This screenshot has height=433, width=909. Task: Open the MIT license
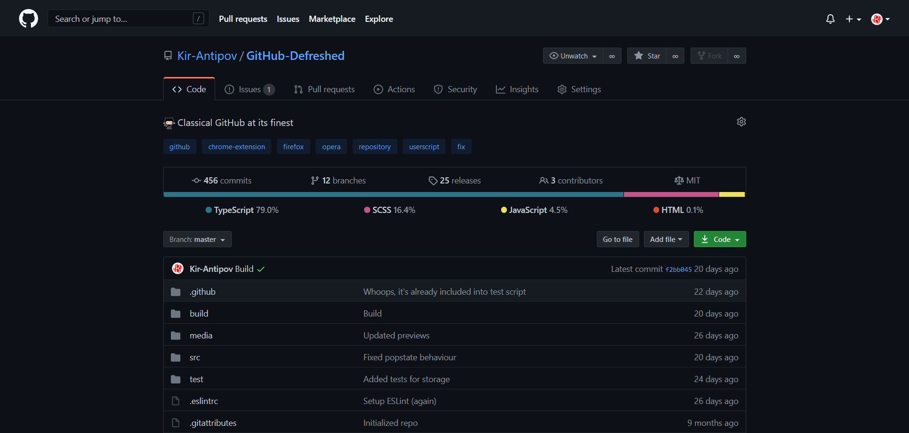(687, 181)
